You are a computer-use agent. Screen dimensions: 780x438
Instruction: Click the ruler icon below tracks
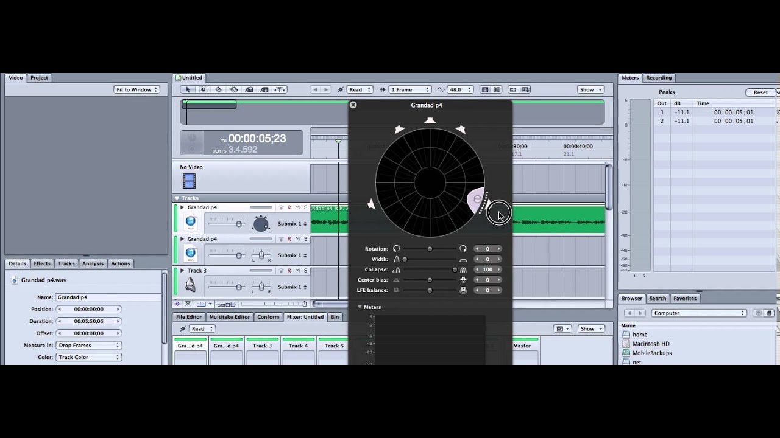(x=201, y=304)
